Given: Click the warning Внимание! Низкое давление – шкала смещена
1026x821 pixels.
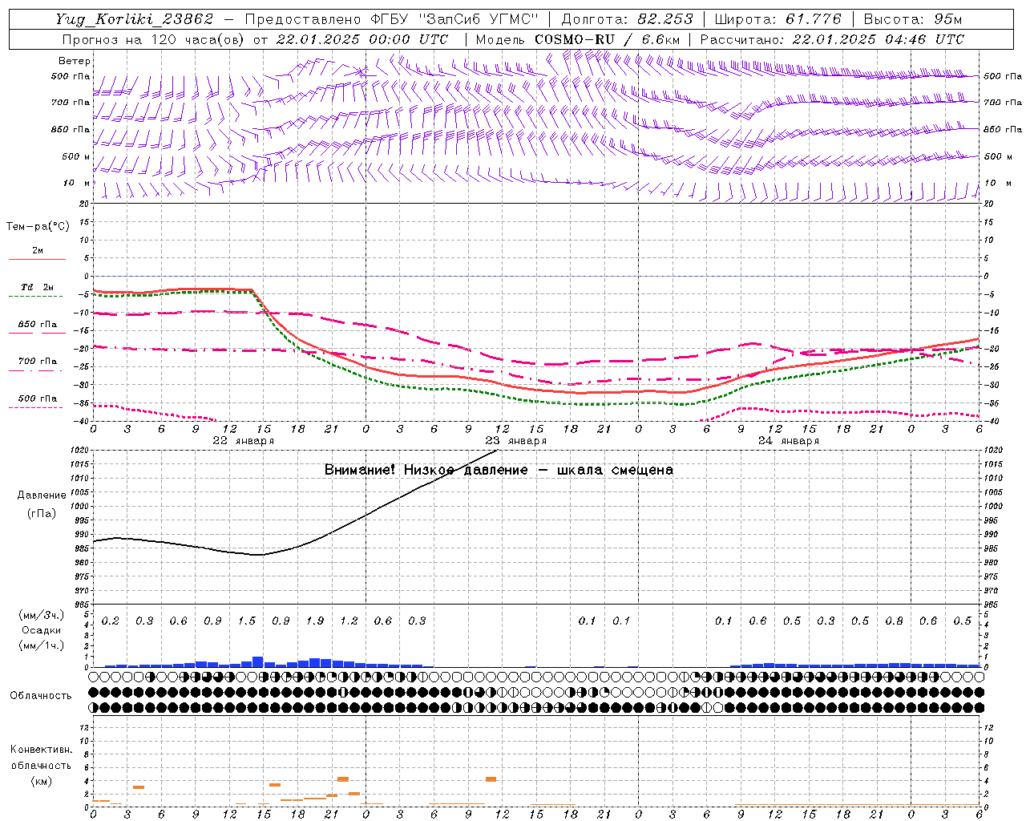Looking at the screenshot, I should [x=499, y=470].
